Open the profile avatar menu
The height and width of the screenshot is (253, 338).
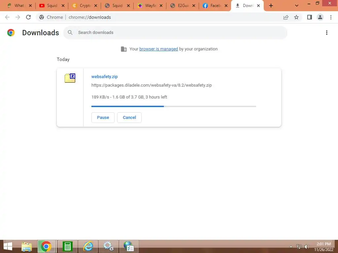(320, 17)
